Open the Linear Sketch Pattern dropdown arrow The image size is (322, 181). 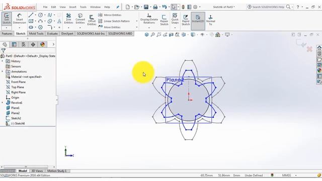(137, 21)
